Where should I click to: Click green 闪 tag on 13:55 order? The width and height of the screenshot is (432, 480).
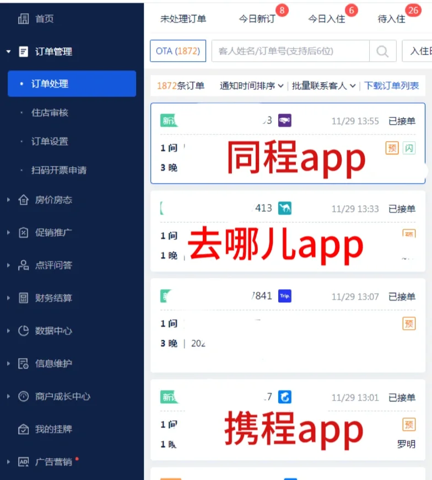(x=409, y=148)
